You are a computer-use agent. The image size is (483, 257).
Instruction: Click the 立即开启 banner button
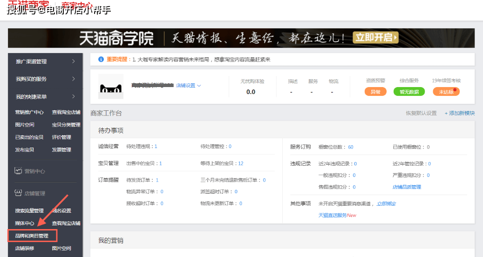pyautogui.click(x=375, y=38)
